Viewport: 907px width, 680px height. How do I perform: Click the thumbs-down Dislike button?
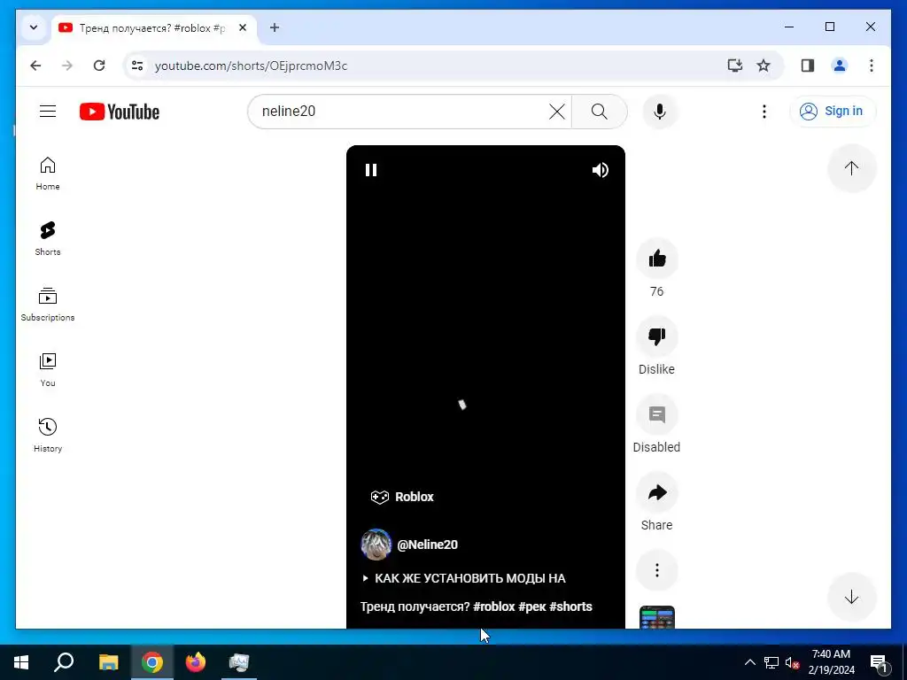pos(657,336)
